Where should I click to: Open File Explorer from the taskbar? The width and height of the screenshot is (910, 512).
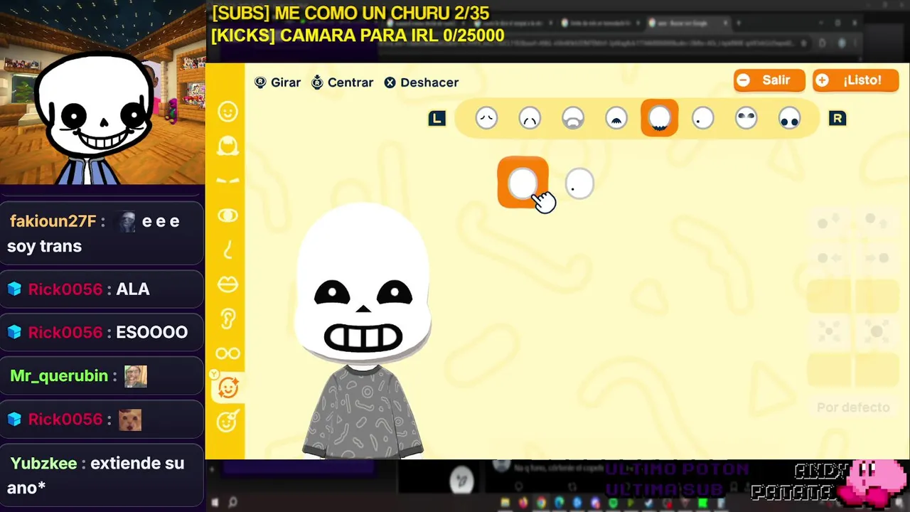point(505,503)
